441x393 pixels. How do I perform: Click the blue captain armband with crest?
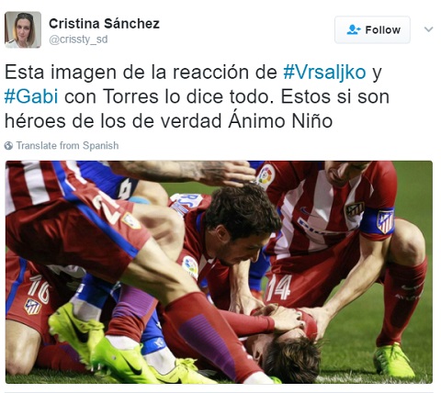[x=378, y=221]
